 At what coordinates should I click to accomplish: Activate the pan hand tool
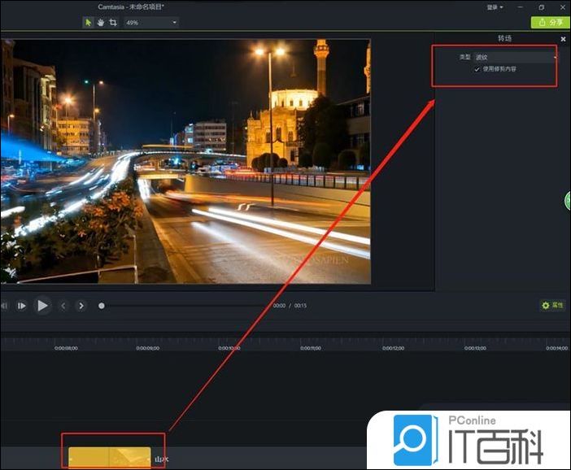[100, 23]
